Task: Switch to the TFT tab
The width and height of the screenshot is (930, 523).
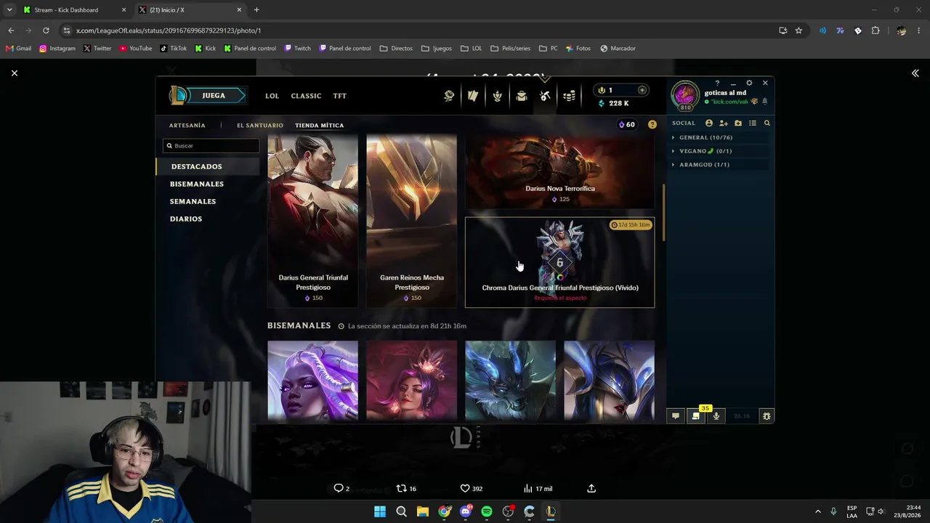Action: tap(339, 96)
